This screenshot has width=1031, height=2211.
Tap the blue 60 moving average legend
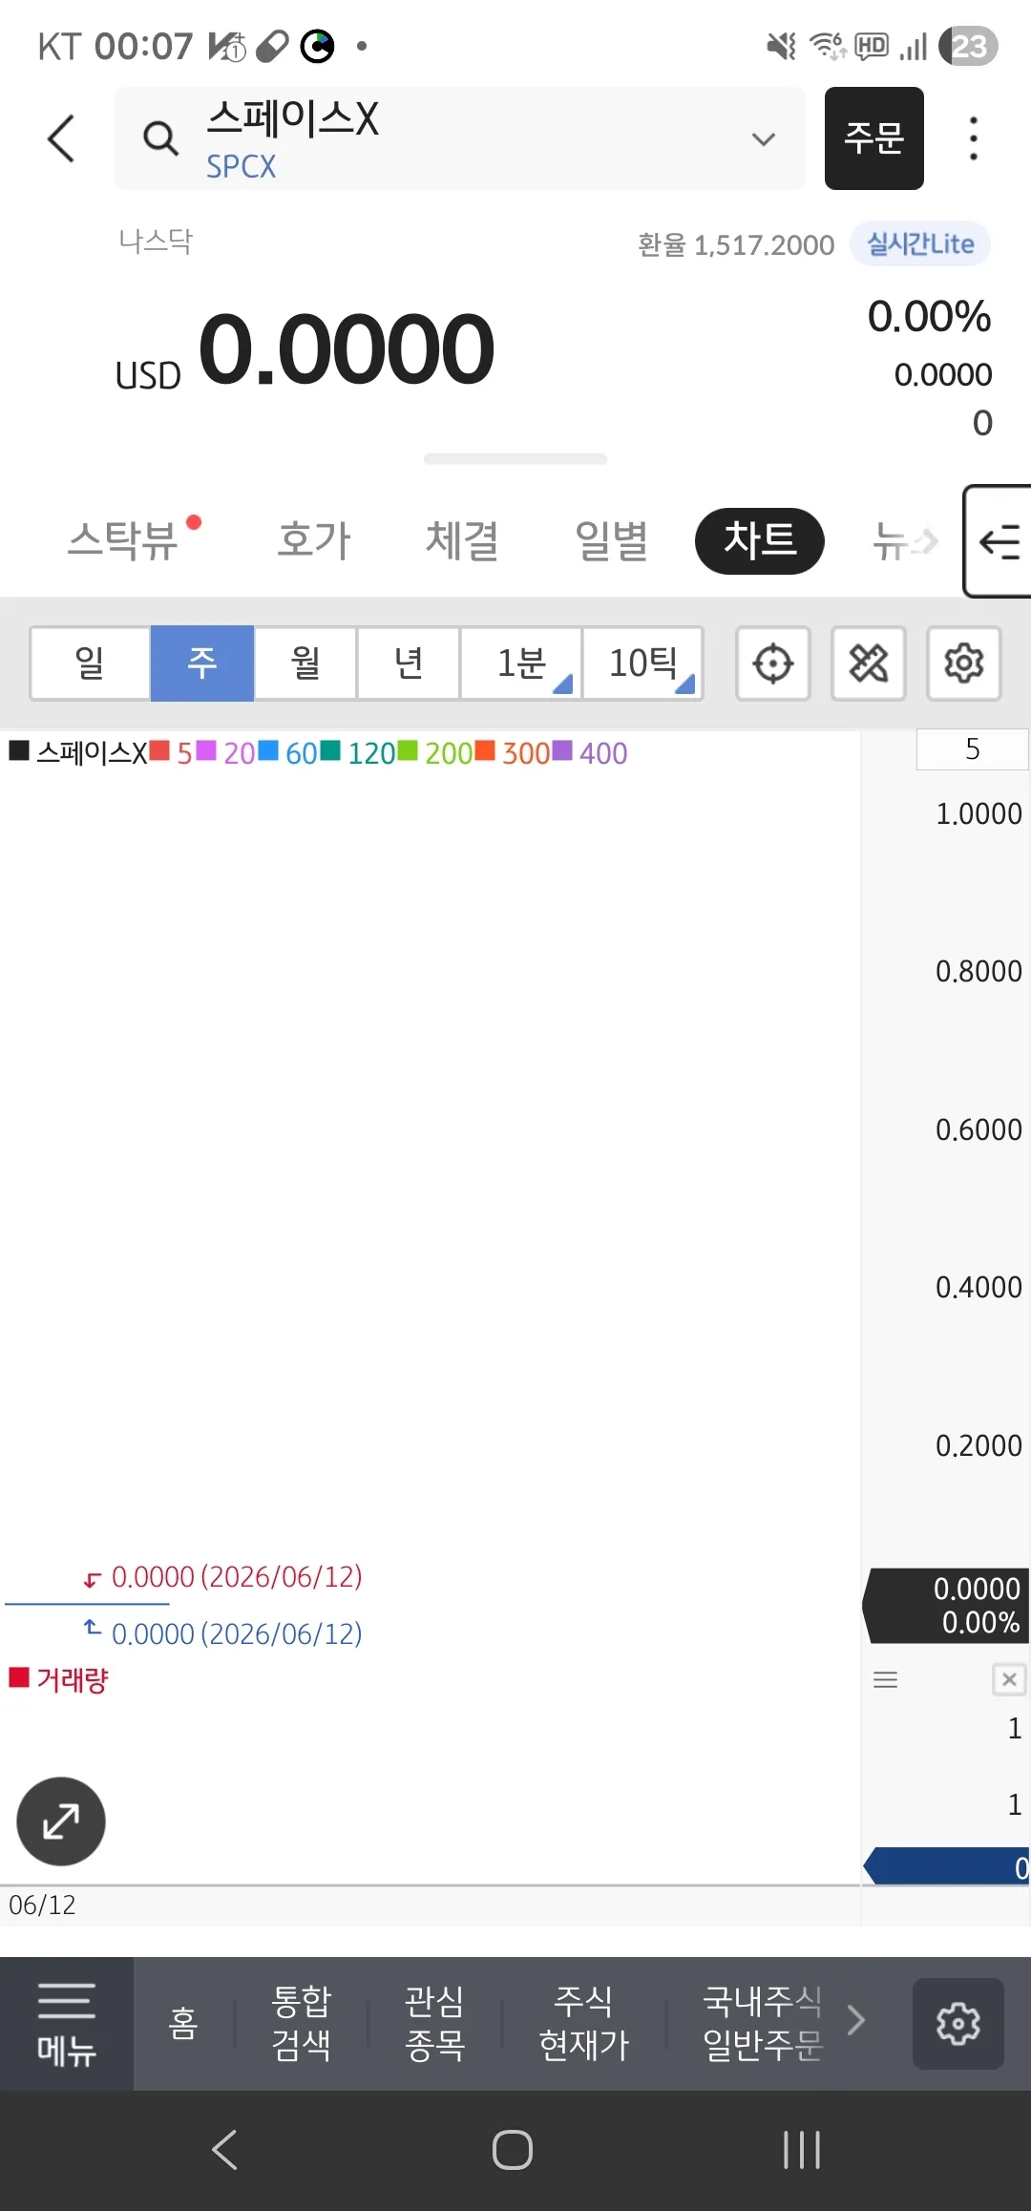(x=287, y=752)
